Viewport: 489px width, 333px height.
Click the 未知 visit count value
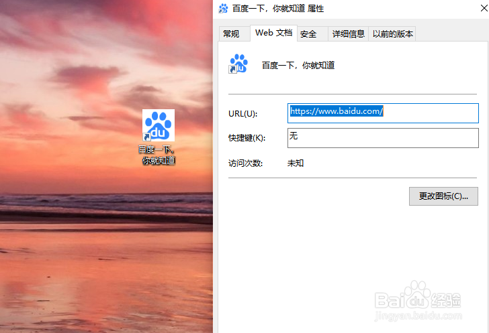[x=296, y=163]
